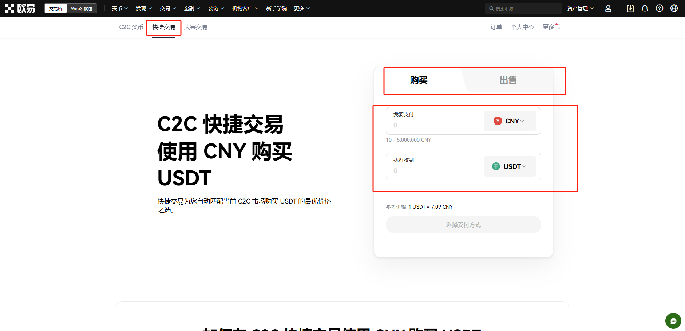Expand the 金融 menu
The width and height of the screenshot is (685, 331).
coord(192,8)
